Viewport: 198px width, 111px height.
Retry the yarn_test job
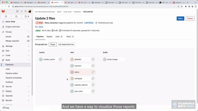coord(93,91)
